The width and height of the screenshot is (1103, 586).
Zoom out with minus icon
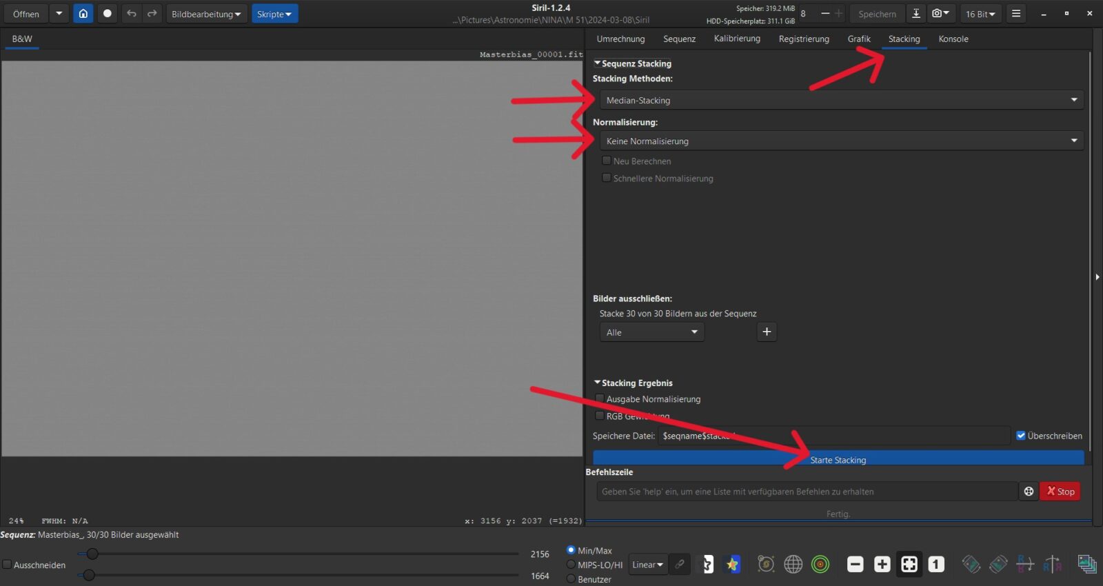click(x=855, y=565)
